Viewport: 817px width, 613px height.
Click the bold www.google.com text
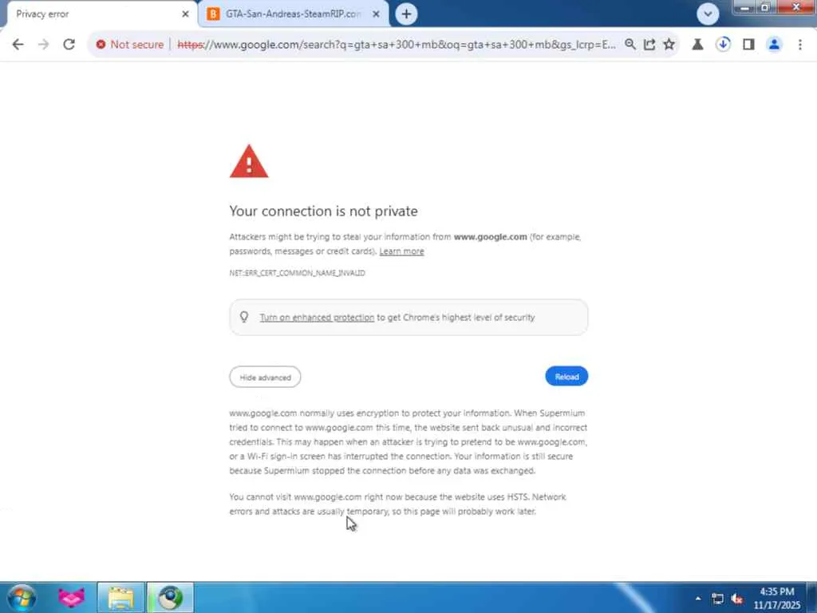491,236
